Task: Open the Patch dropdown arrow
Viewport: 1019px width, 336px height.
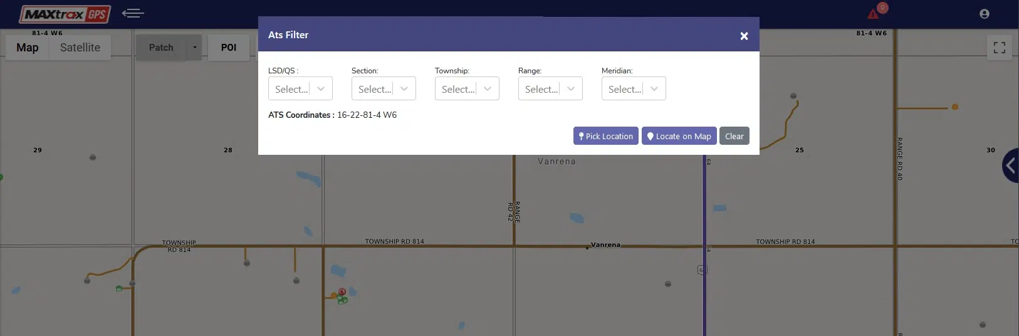Action: coord(194,48)
